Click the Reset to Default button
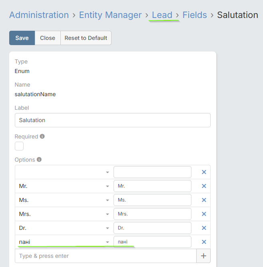The width and height of the screenshot is (263, 267). tap(86, 38)
